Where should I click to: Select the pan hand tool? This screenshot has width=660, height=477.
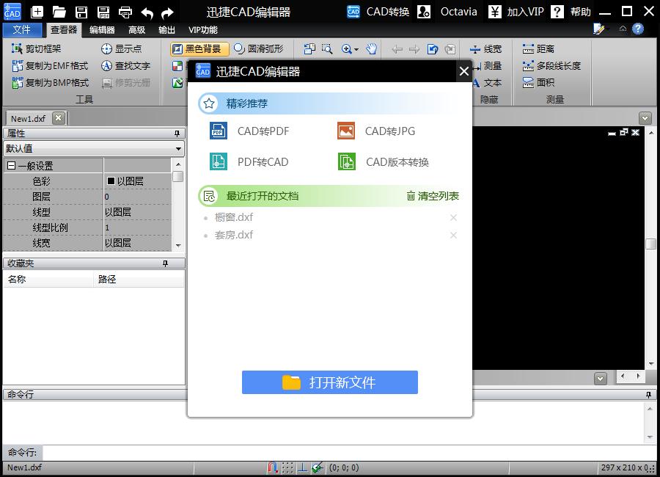pos(371,49)
